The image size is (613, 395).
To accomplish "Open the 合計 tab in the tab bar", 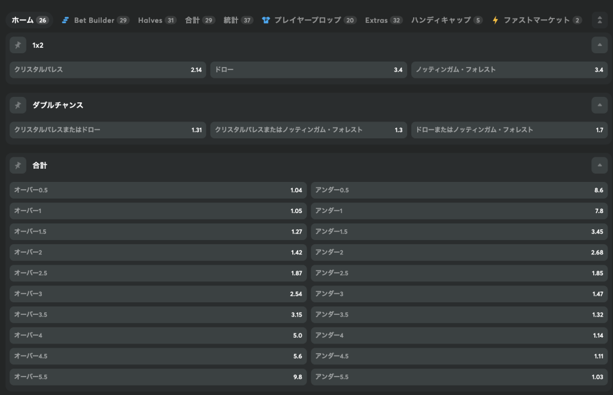I will (199, 20).
